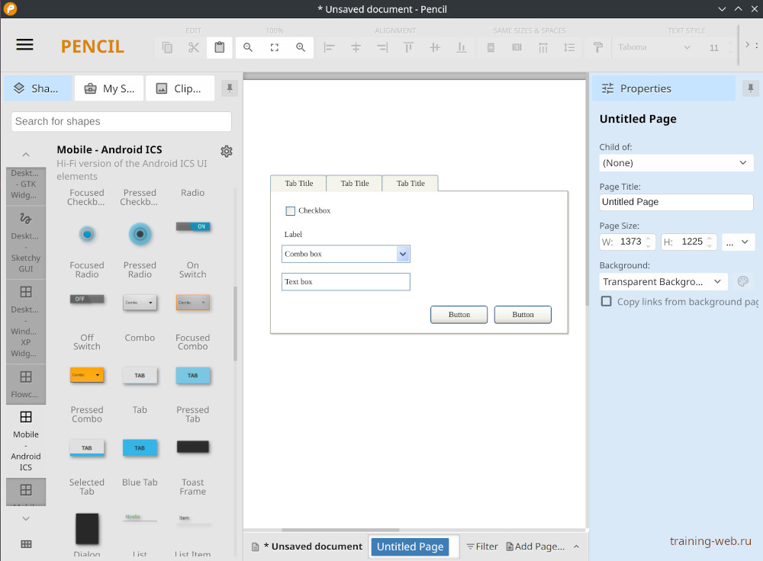Click the Zoom out magnifier
The image size is (763, 561).
pos(248,47)
